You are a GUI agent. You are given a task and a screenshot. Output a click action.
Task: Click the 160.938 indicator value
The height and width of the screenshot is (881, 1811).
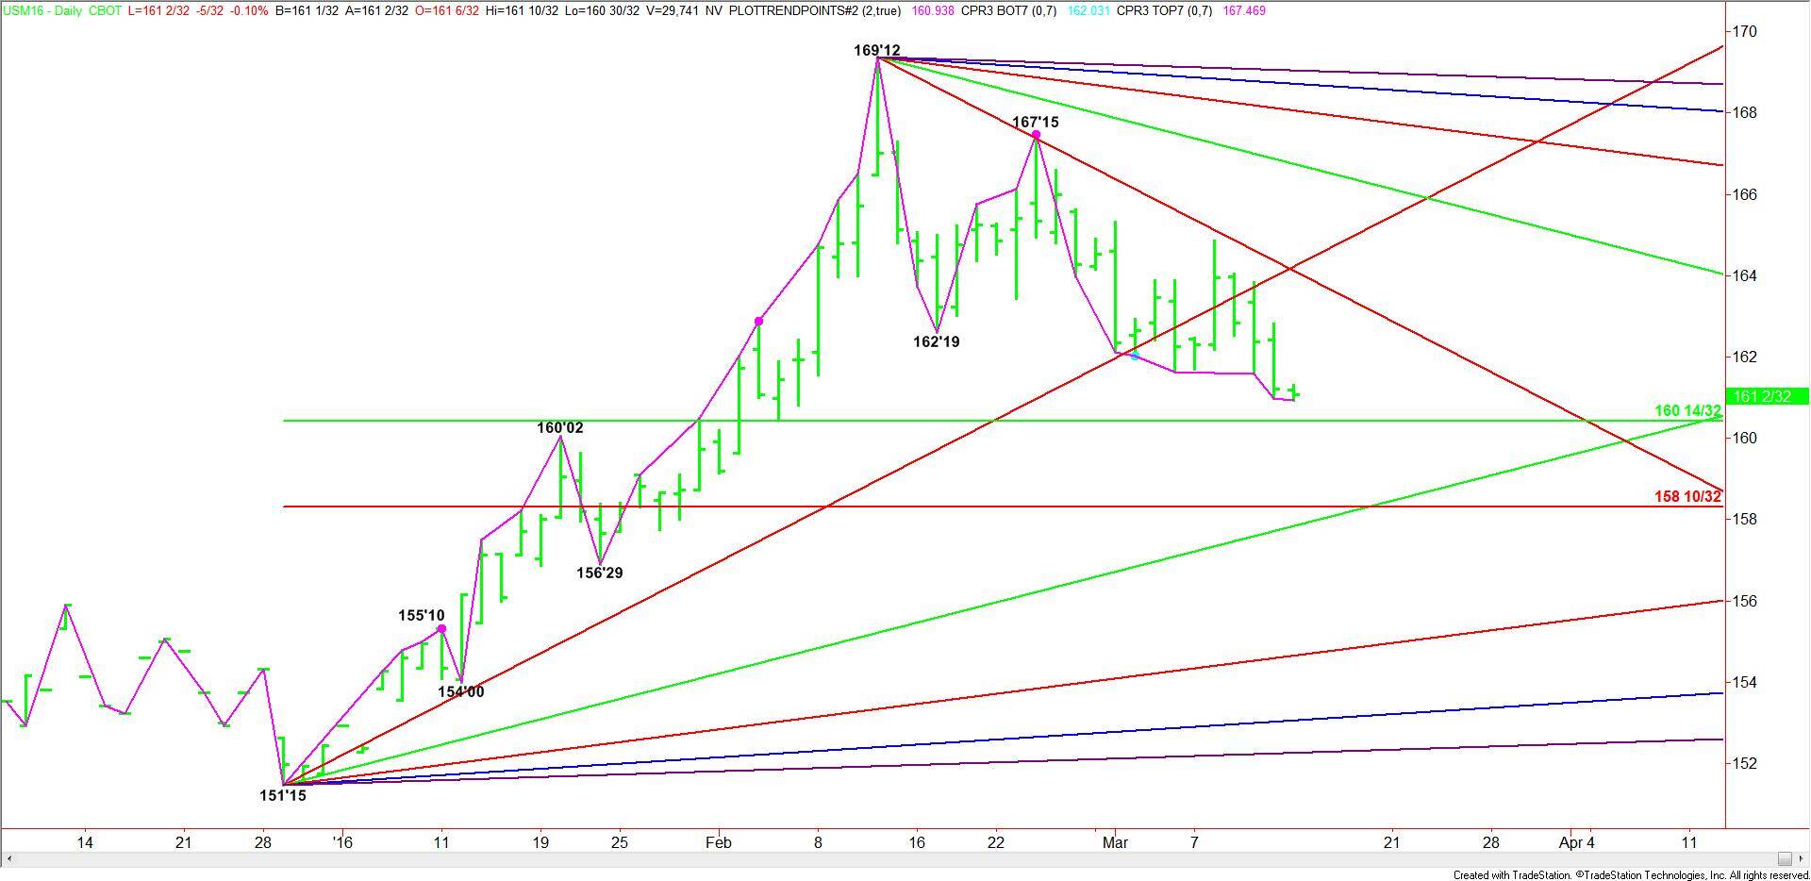(934, 11)
